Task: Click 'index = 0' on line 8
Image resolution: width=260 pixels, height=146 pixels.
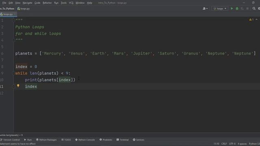Action: [x=26, y=67]
